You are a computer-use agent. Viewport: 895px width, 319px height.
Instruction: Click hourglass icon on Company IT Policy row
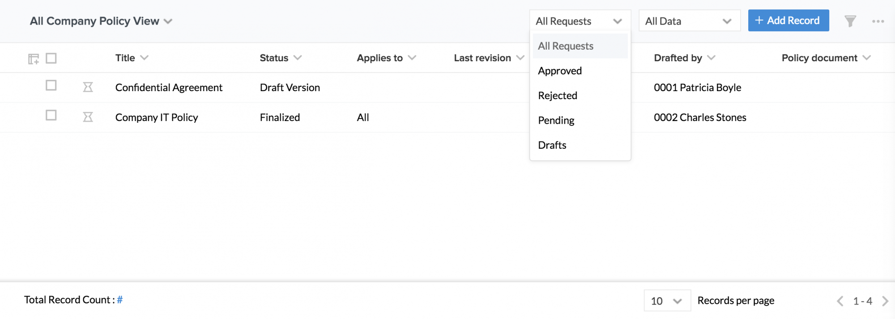(88, 117)
